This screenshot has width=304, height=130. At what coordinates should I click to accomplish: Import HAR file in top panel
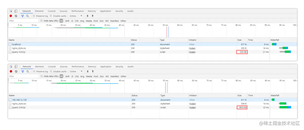coord(87,16)
